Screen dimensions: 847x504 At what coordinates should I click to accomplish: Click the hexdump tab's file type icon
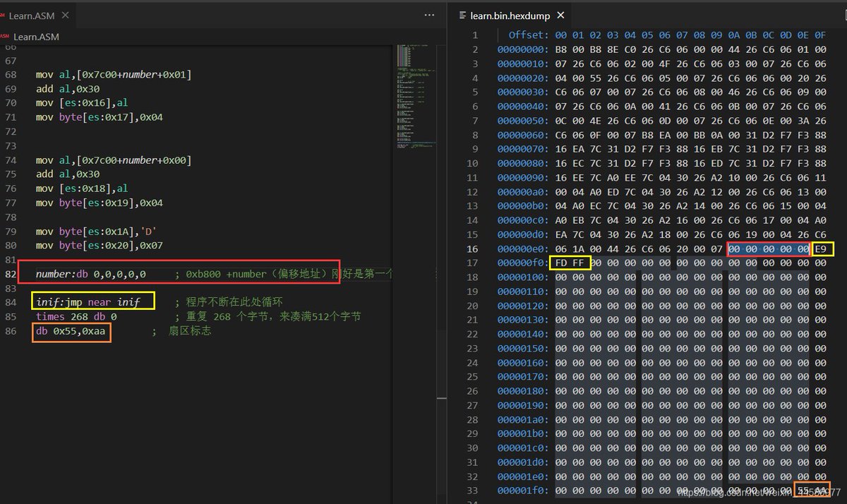click(x=462, y=15)
